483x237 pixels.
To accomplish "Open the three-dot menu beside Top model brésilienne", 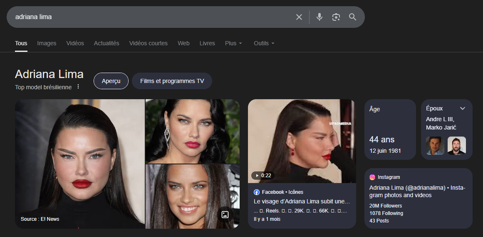I will click(78, 87).
